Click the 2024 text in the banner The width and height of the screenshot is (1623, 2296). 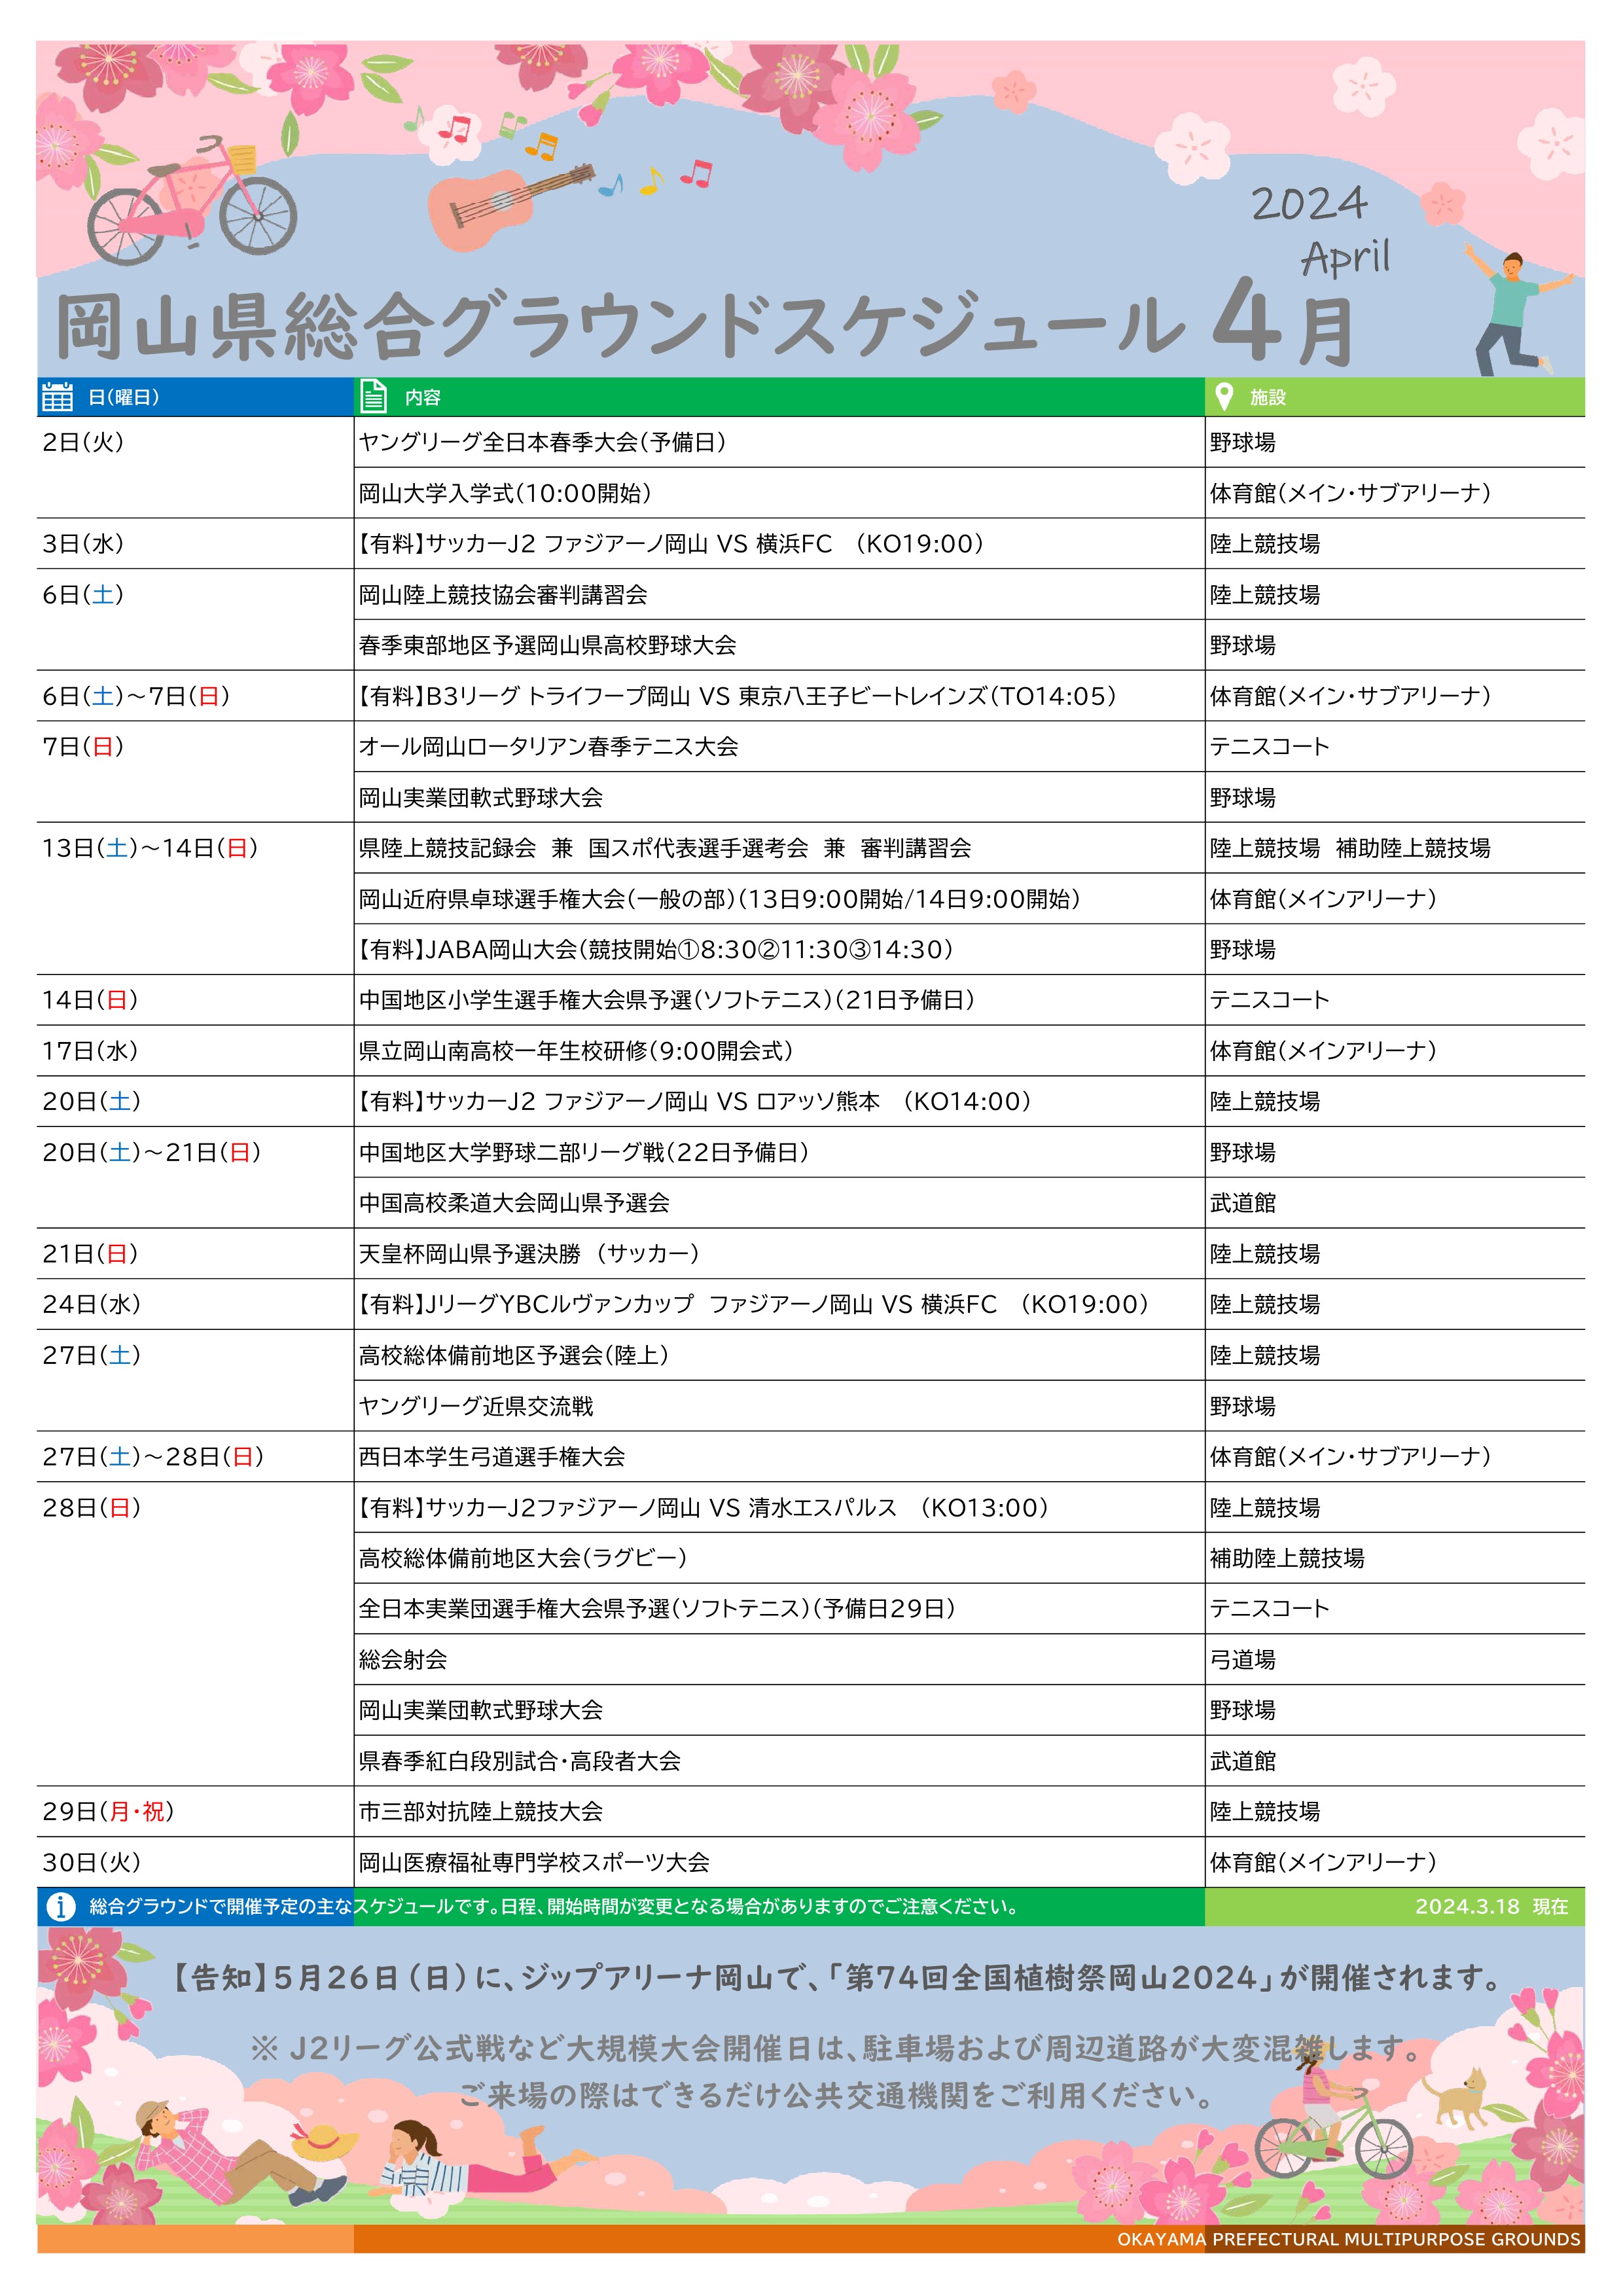(1309, 204)
